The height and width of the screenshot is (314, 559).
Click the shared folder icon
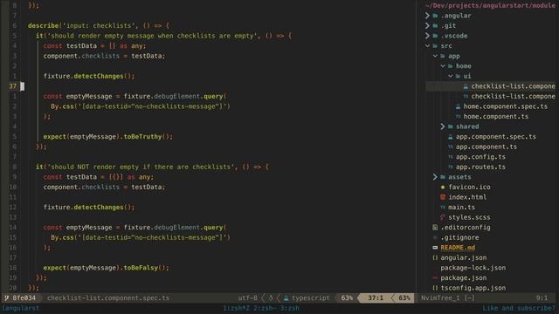451,126
